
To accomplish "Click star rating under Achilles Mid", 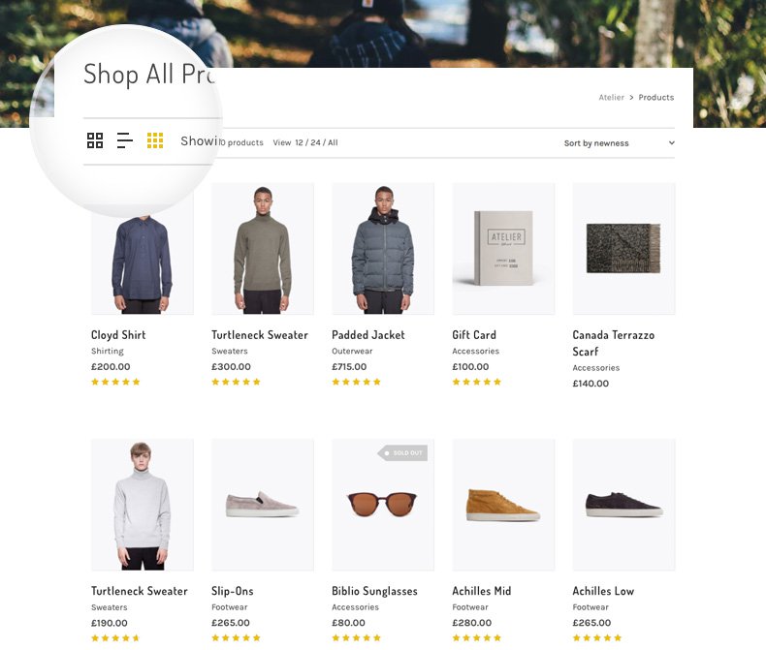I will (x=476, y=637).
